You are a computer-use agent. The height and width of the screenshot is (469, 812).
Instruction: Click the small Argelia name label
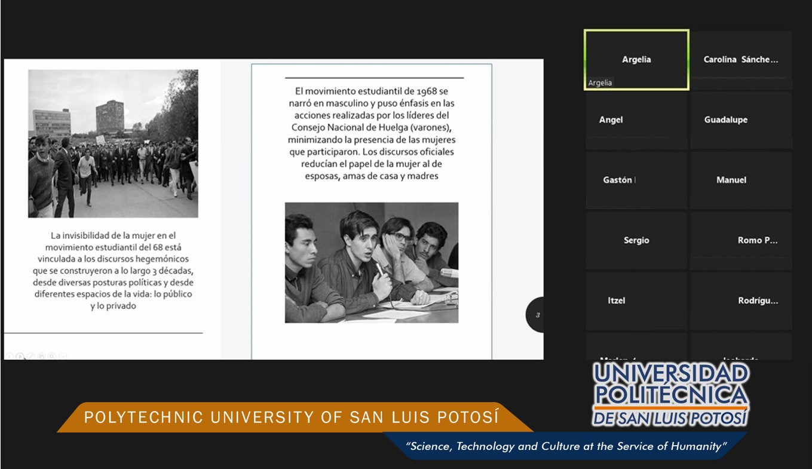600,83
